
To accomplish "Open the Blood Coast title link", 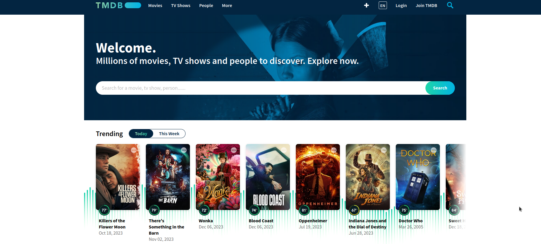I will pos(261,221).
